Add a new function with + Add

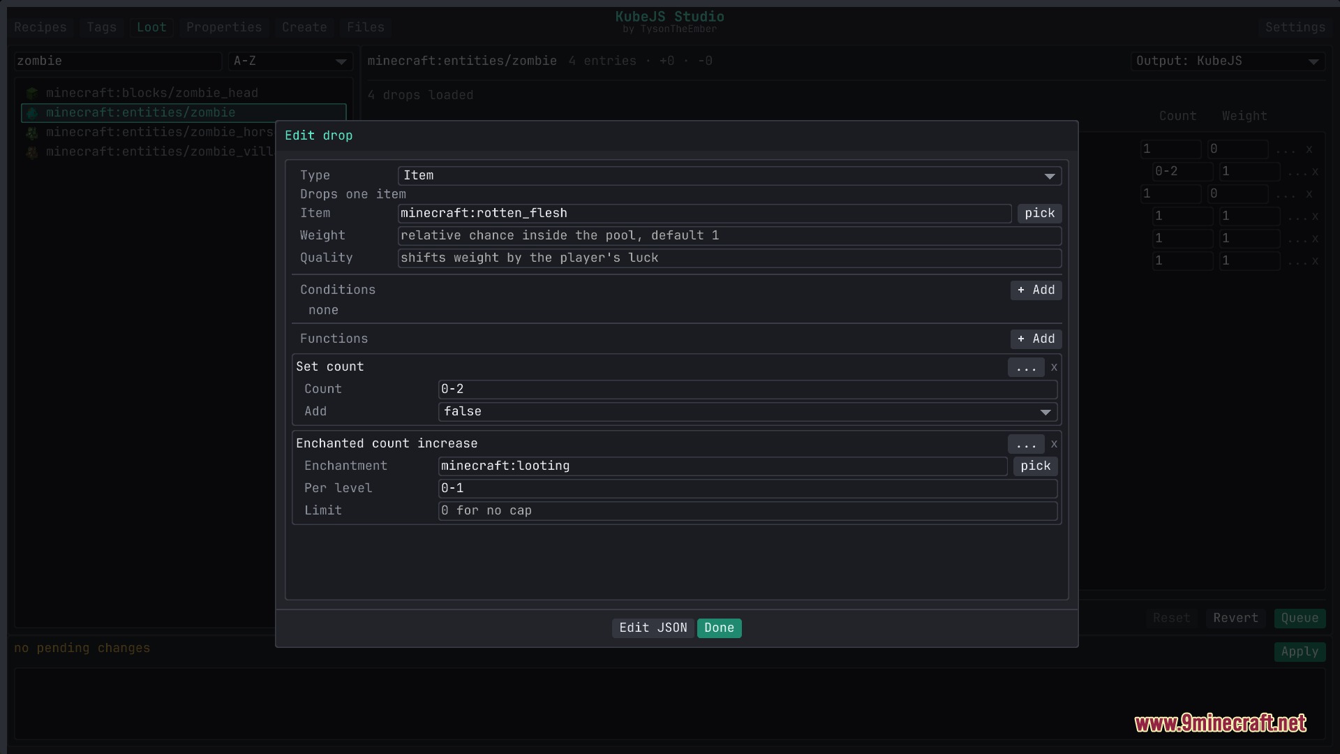[x=1036, y=339]
